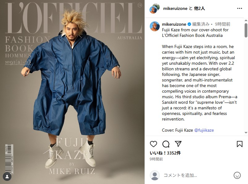Follow the @fujiikaze mention link

pos(204,130)
